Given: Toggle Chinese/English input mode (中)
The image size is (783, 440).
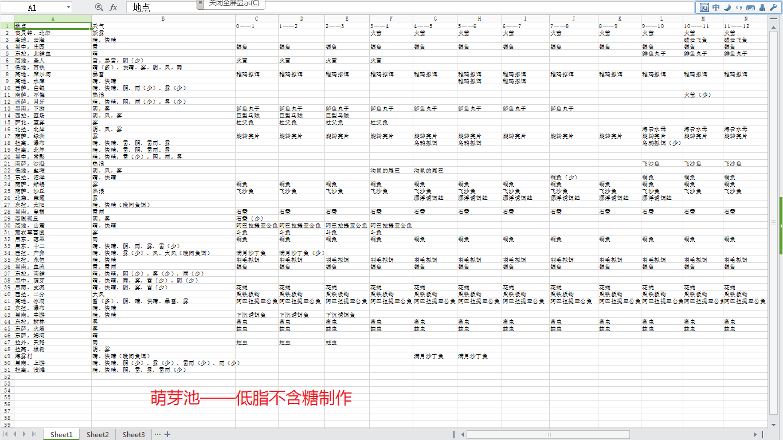Looking at the screenshot, I should click(716, 7).
